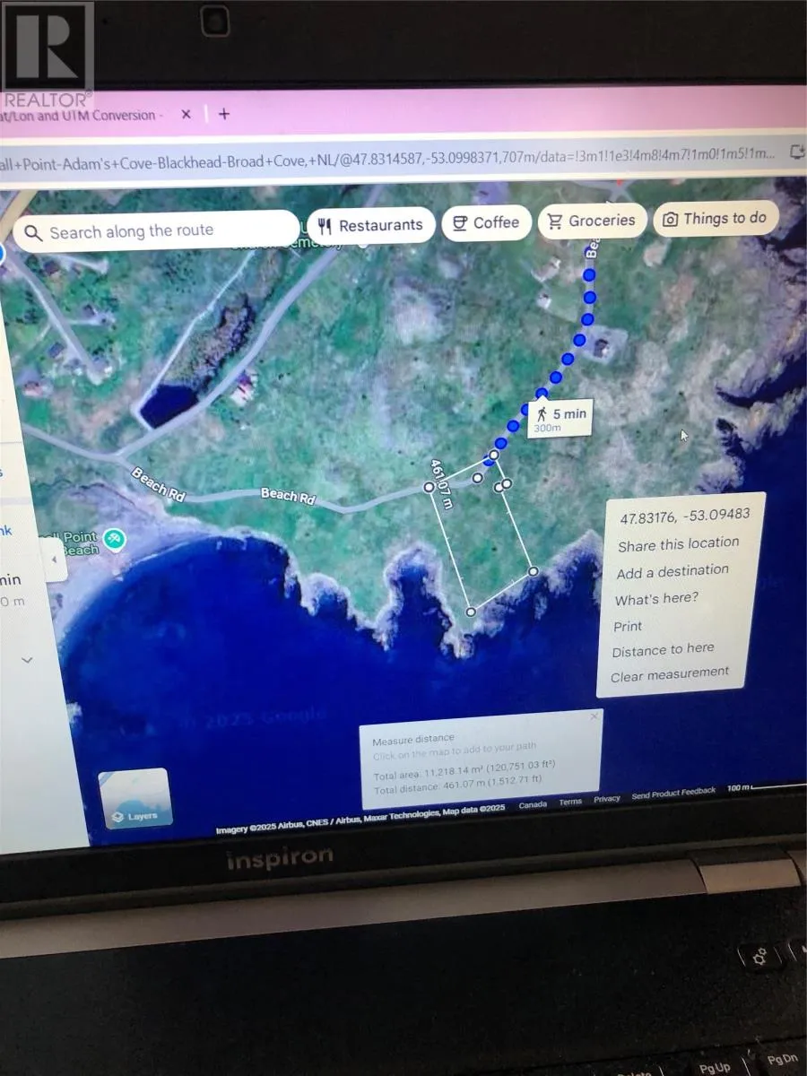Open the Terms link in footer
Screen dimensions: 807x1076
(570, 802)
